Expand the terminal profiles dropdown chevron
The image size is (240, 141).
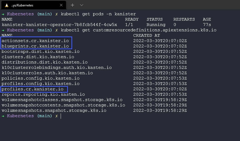point(82,5)
